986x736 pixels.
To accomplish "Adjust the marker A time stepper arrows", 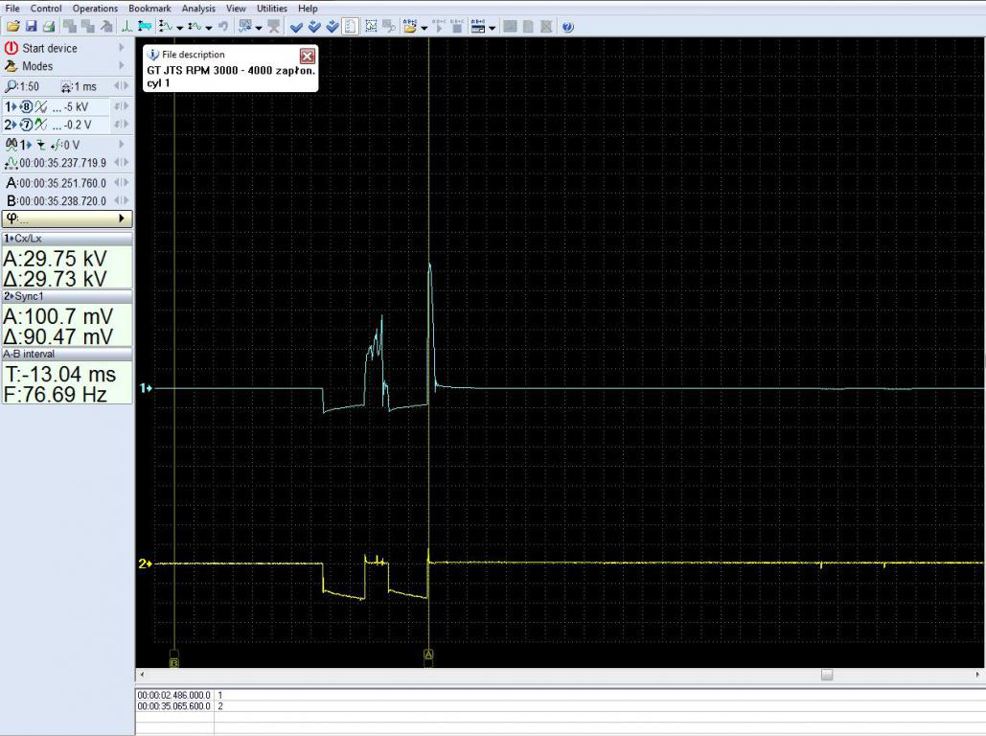I will click(x=122, y=182).
